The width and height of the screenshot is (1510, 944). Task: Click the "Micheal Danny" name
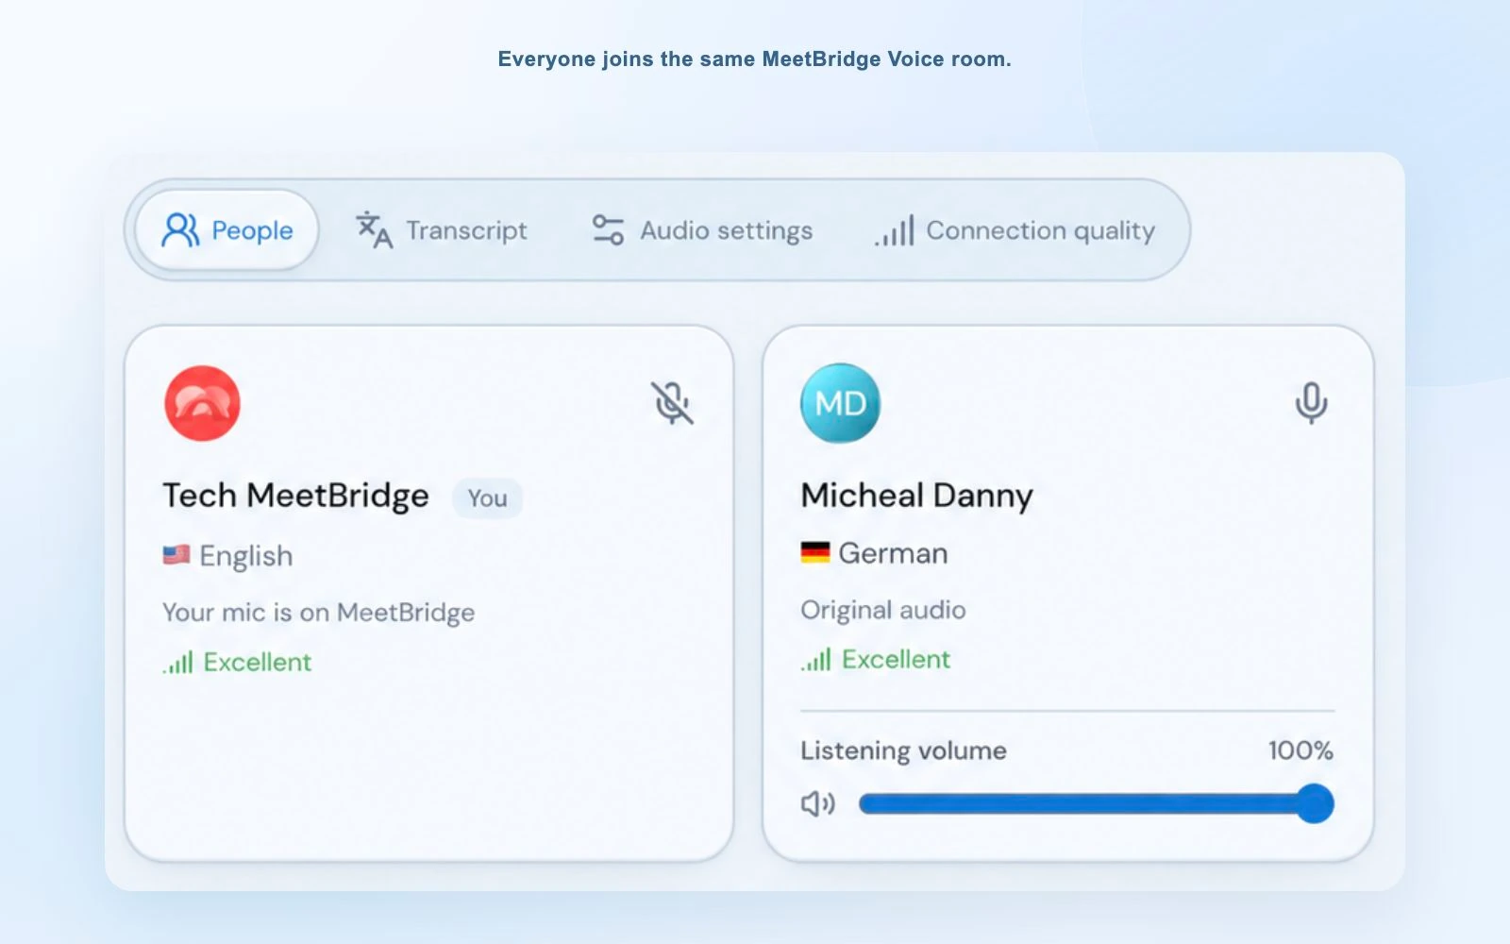click(916, 496)
